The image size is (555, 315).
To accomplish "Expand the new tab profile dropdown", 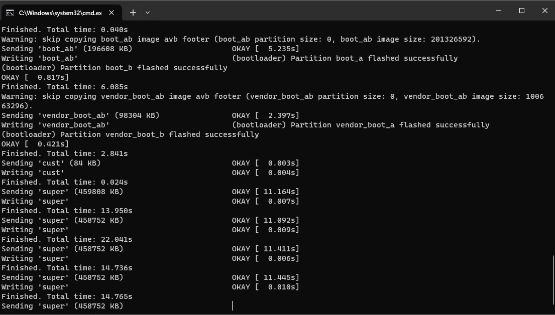I will (x=148, y=13).
